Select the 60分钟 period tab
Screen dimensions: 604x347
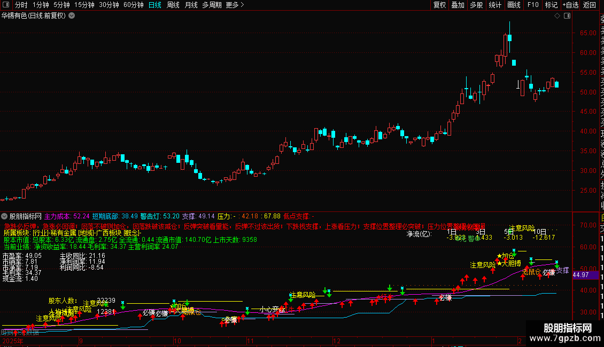pyautogui.click(x=134, y=5)
